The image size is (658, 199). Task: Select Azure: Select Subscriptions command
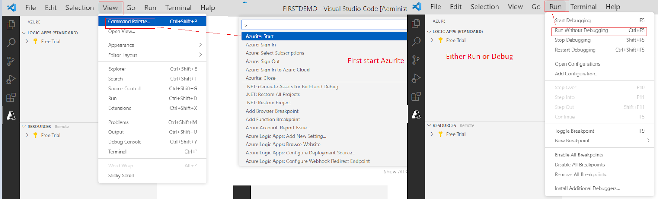[324, 53]
